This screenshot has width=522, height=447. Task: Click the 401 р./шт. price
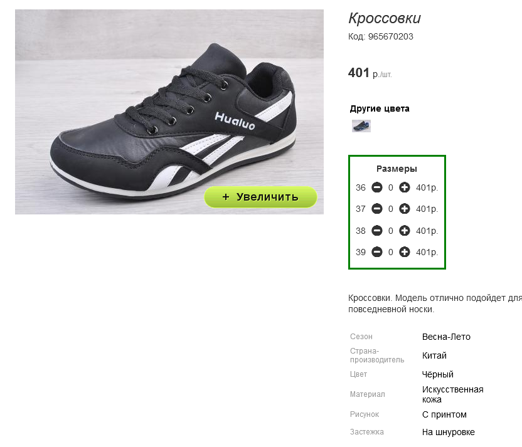coord(370,73)
